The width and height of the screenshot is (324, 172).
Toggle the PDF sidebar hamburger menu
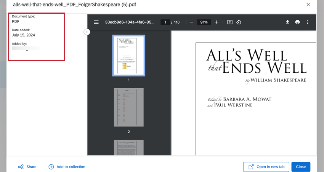click(x=96, y=22)
